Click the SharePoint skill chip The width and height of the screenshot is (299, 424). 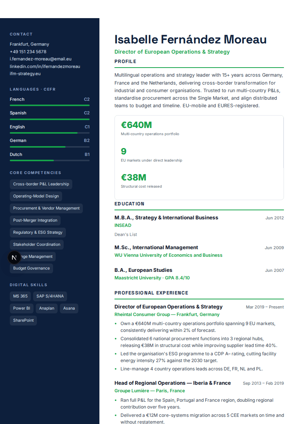tap(23, 320)
